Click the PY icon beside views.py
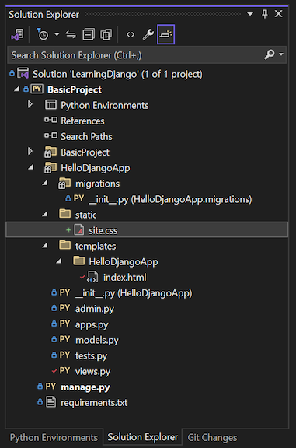296x448 pixels. point(64,371)
